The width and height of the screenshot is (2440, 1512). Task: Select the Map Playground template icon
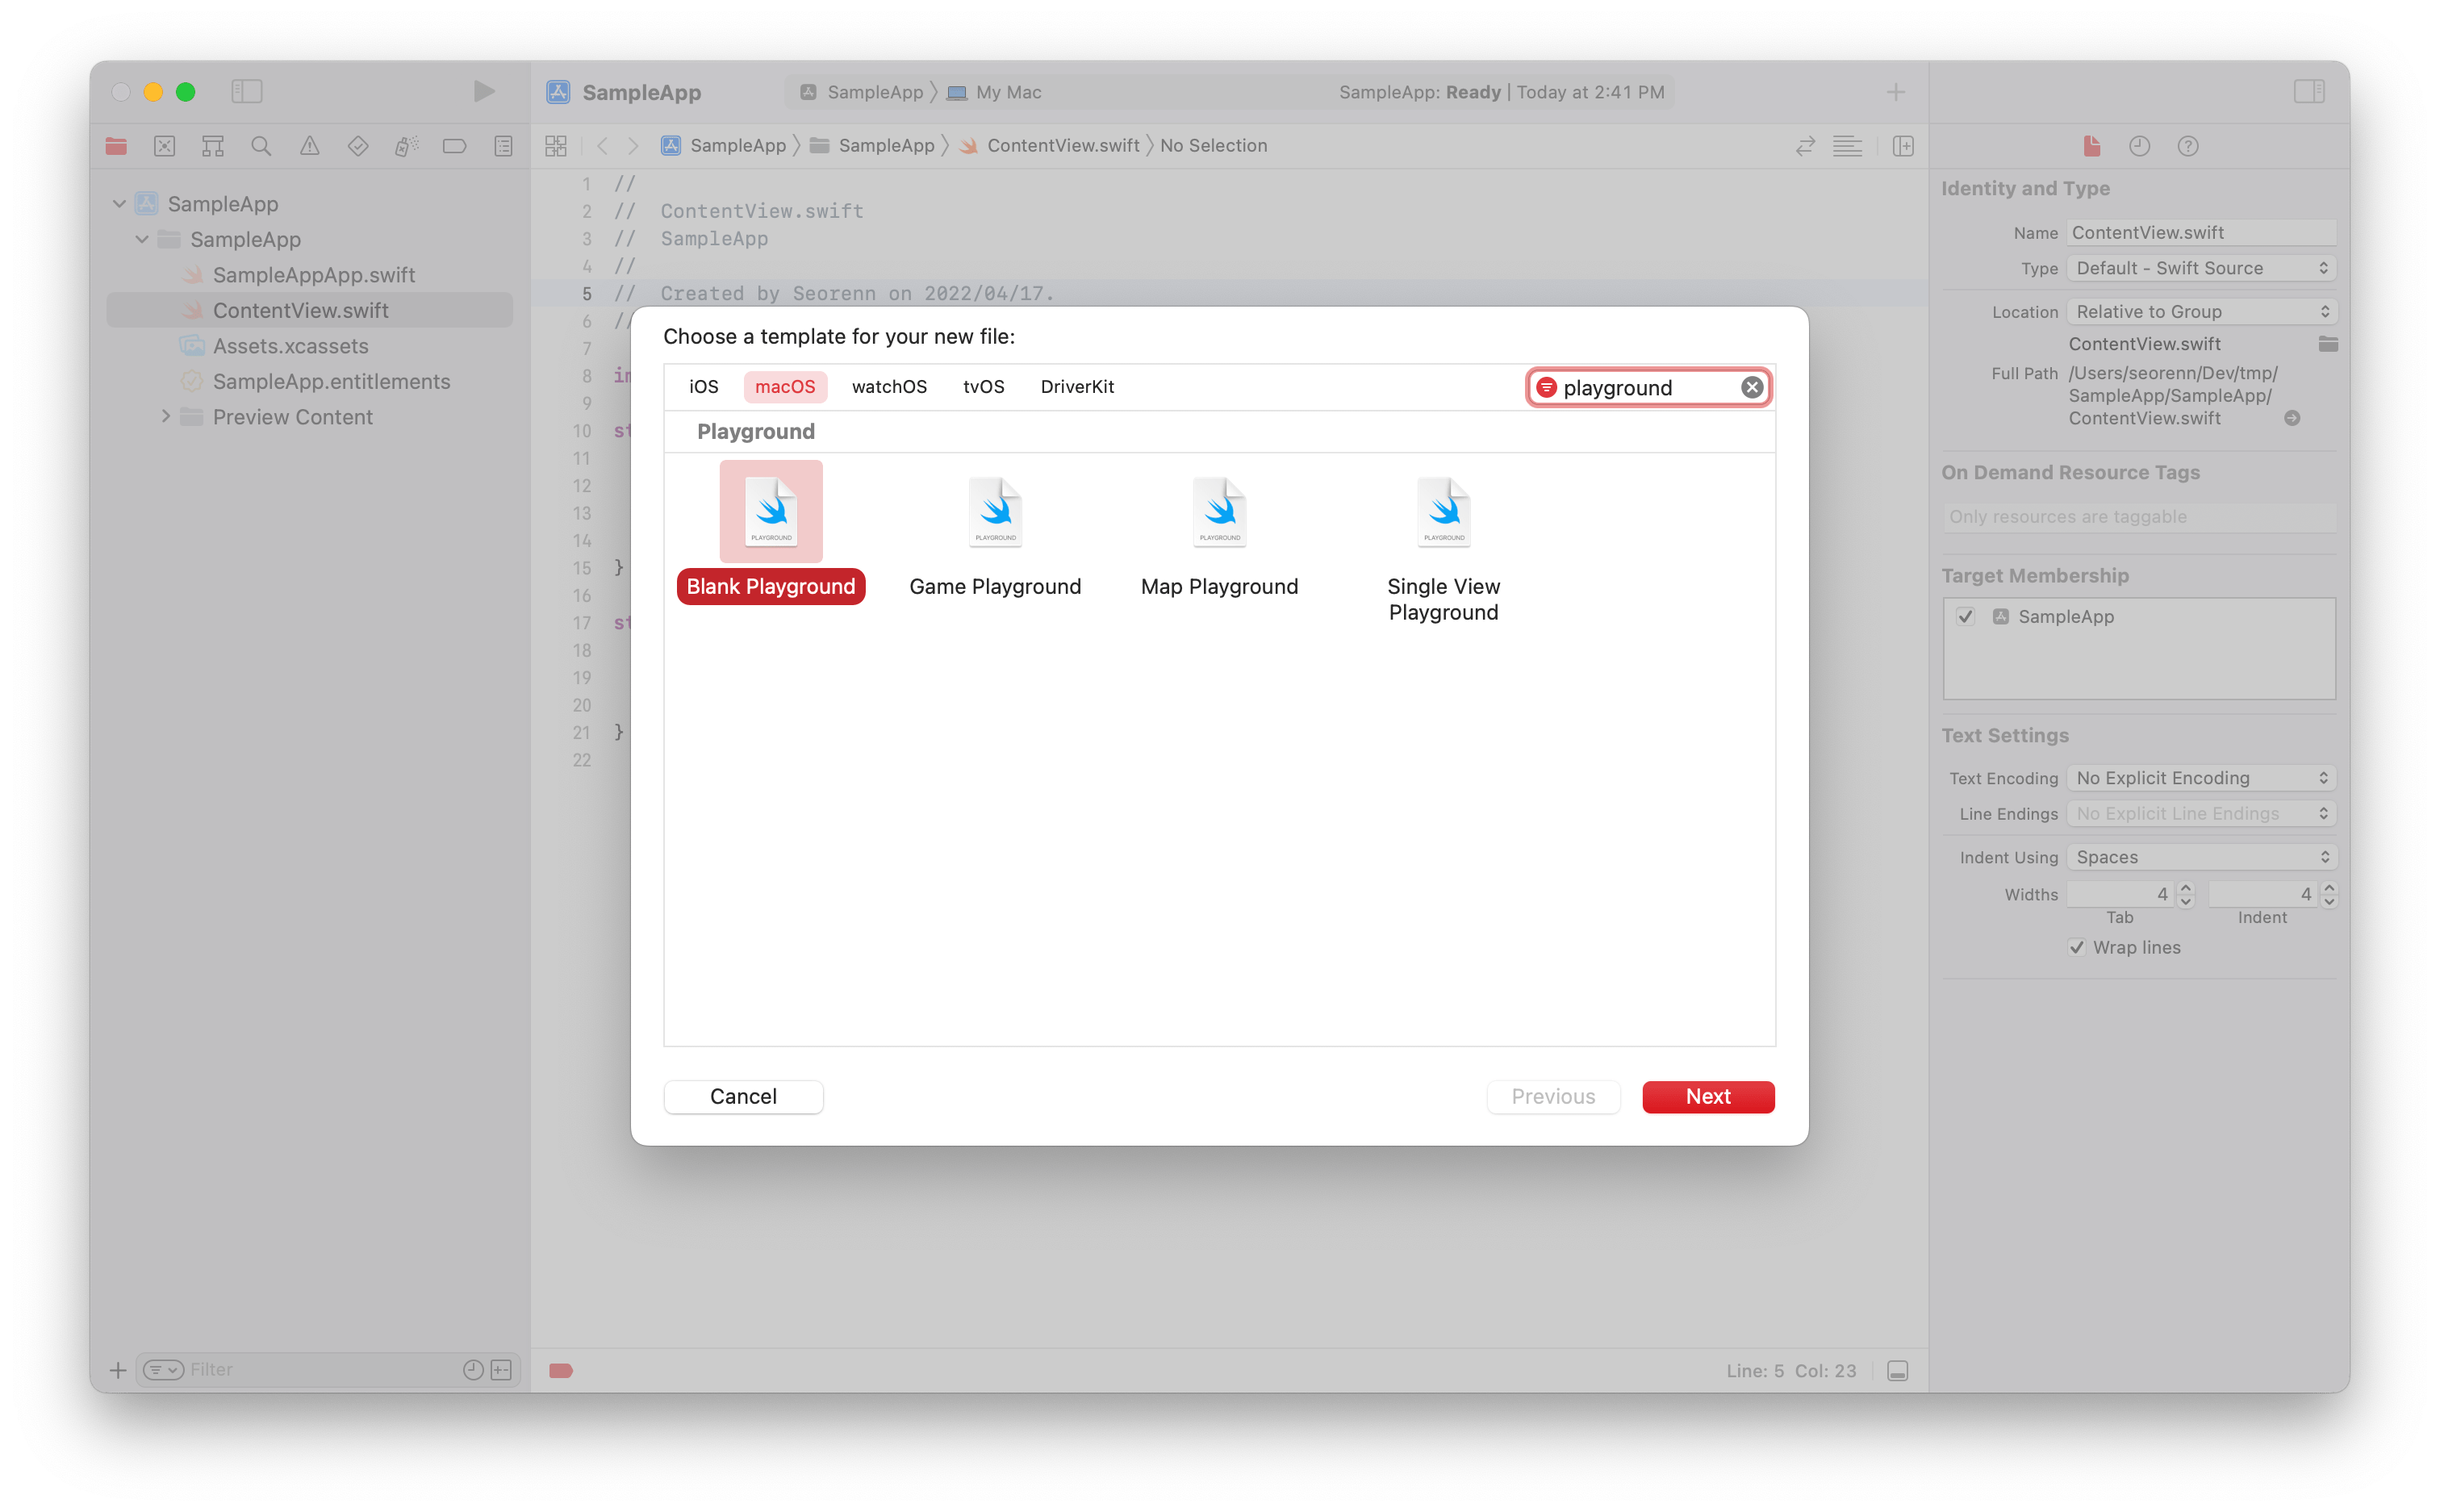click(x=1219, y=513)
